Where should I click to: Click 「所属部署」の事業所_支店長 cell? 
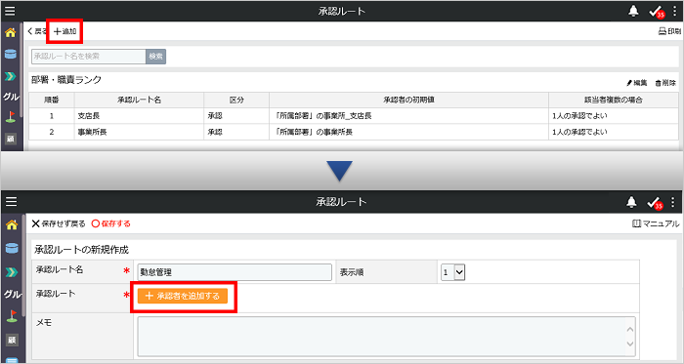click(408, 116)
